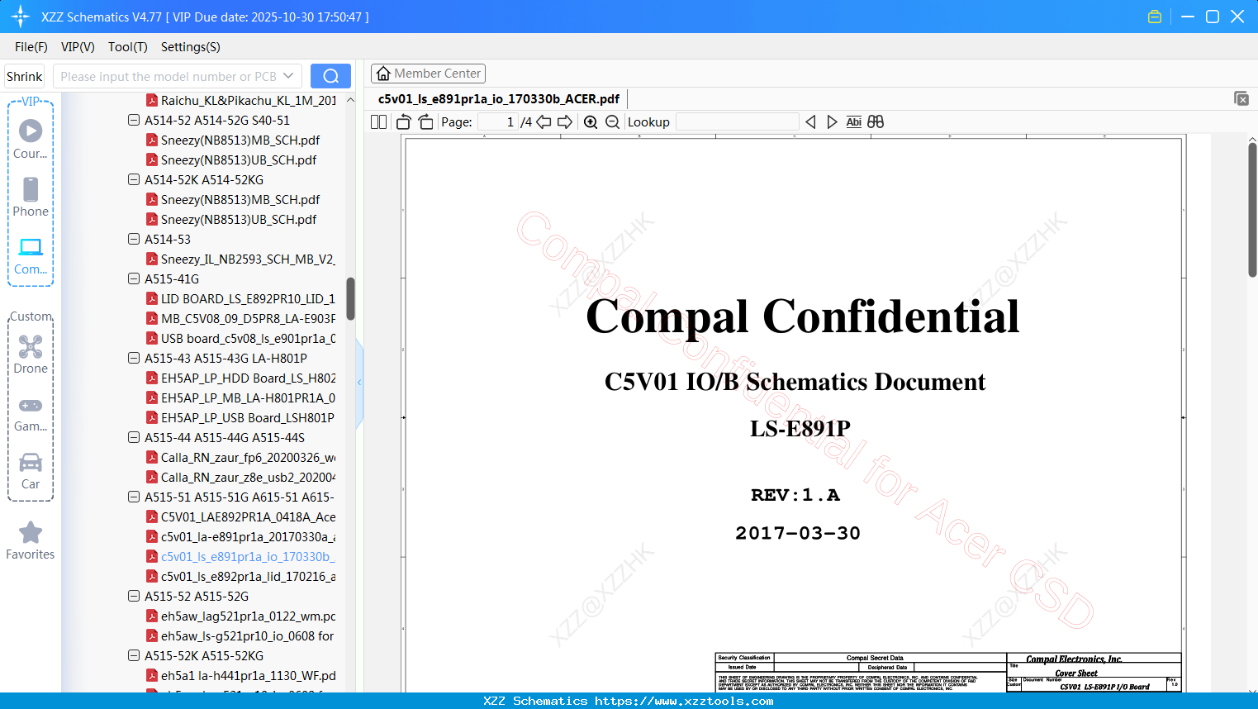The height and width of the screenshot is (709, 1258).
Task: Collapse the A514-52 A514-52G S40-51 folder
Action: (134, 120)
